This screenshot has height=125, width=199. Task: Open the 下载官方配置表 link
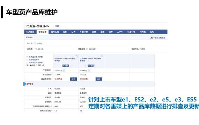point(159,38)
